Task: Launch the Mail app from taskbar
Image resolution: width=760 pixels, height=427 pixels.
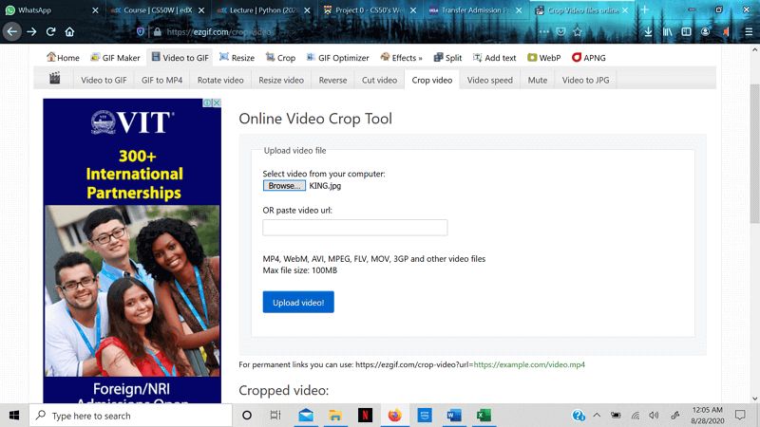Action: 305,416
